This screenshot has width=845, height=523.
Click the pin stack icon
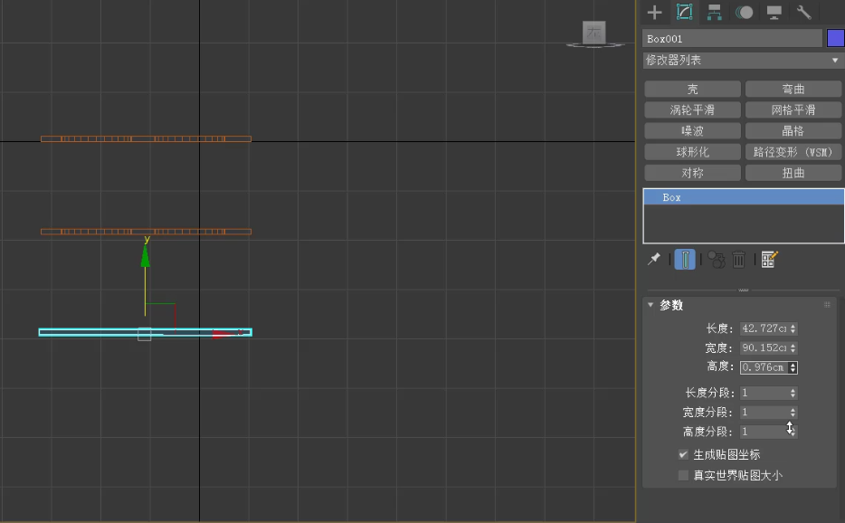click(654, 260)
